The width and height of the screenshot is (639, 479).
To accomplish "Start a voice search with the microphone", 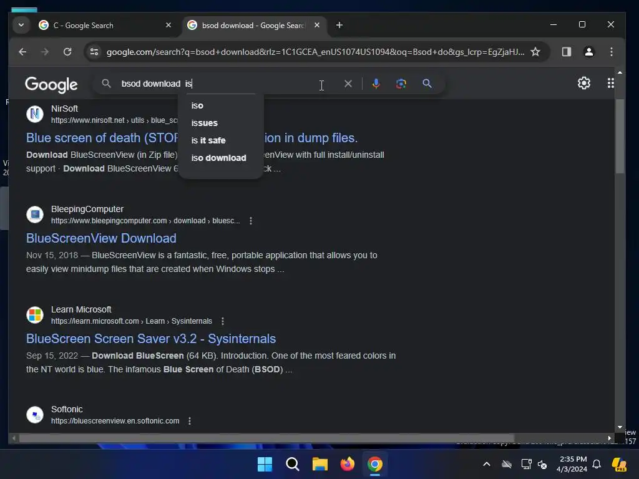I will (376, 84).
